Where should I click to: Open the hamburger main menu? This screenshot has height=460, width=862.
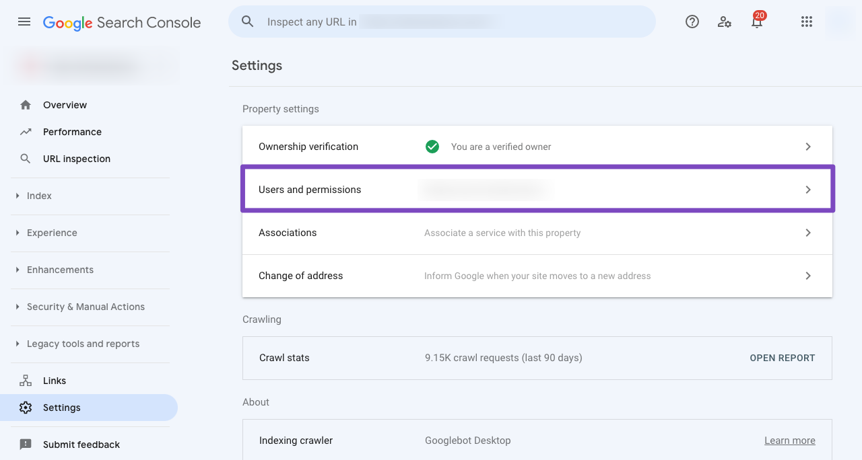tap(24, 22)
